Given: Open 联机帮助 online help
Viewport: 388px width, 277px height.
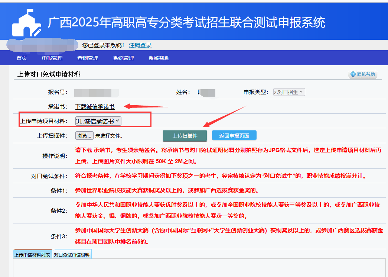Looking at the screenshot, I should pyautogui.click(x=363, y=74).
